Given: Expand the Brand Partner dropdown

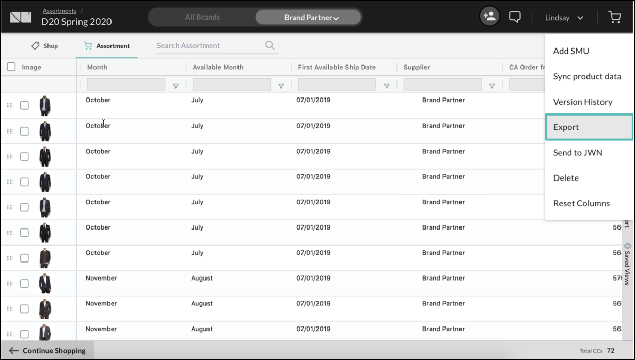Looking at the screenshot, I should pos(311,18).
